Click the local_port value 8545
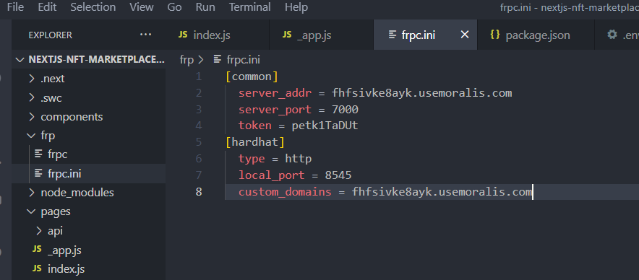Viewport: 639px width, 280px height. (x=338, y=175)
